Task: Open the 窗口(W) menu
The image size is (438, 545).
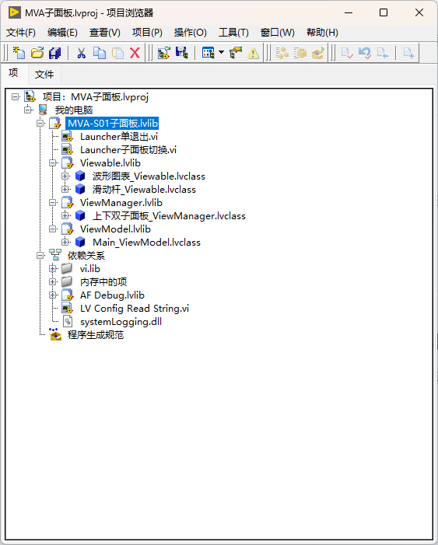Action: (x=277, y=33)
